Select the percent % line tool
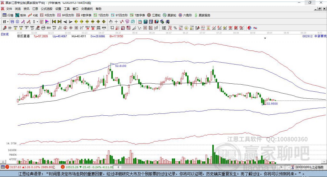Image resolution: width=327 pixels, height=177 pixels. pyautogui.click(x=175, y=28)
